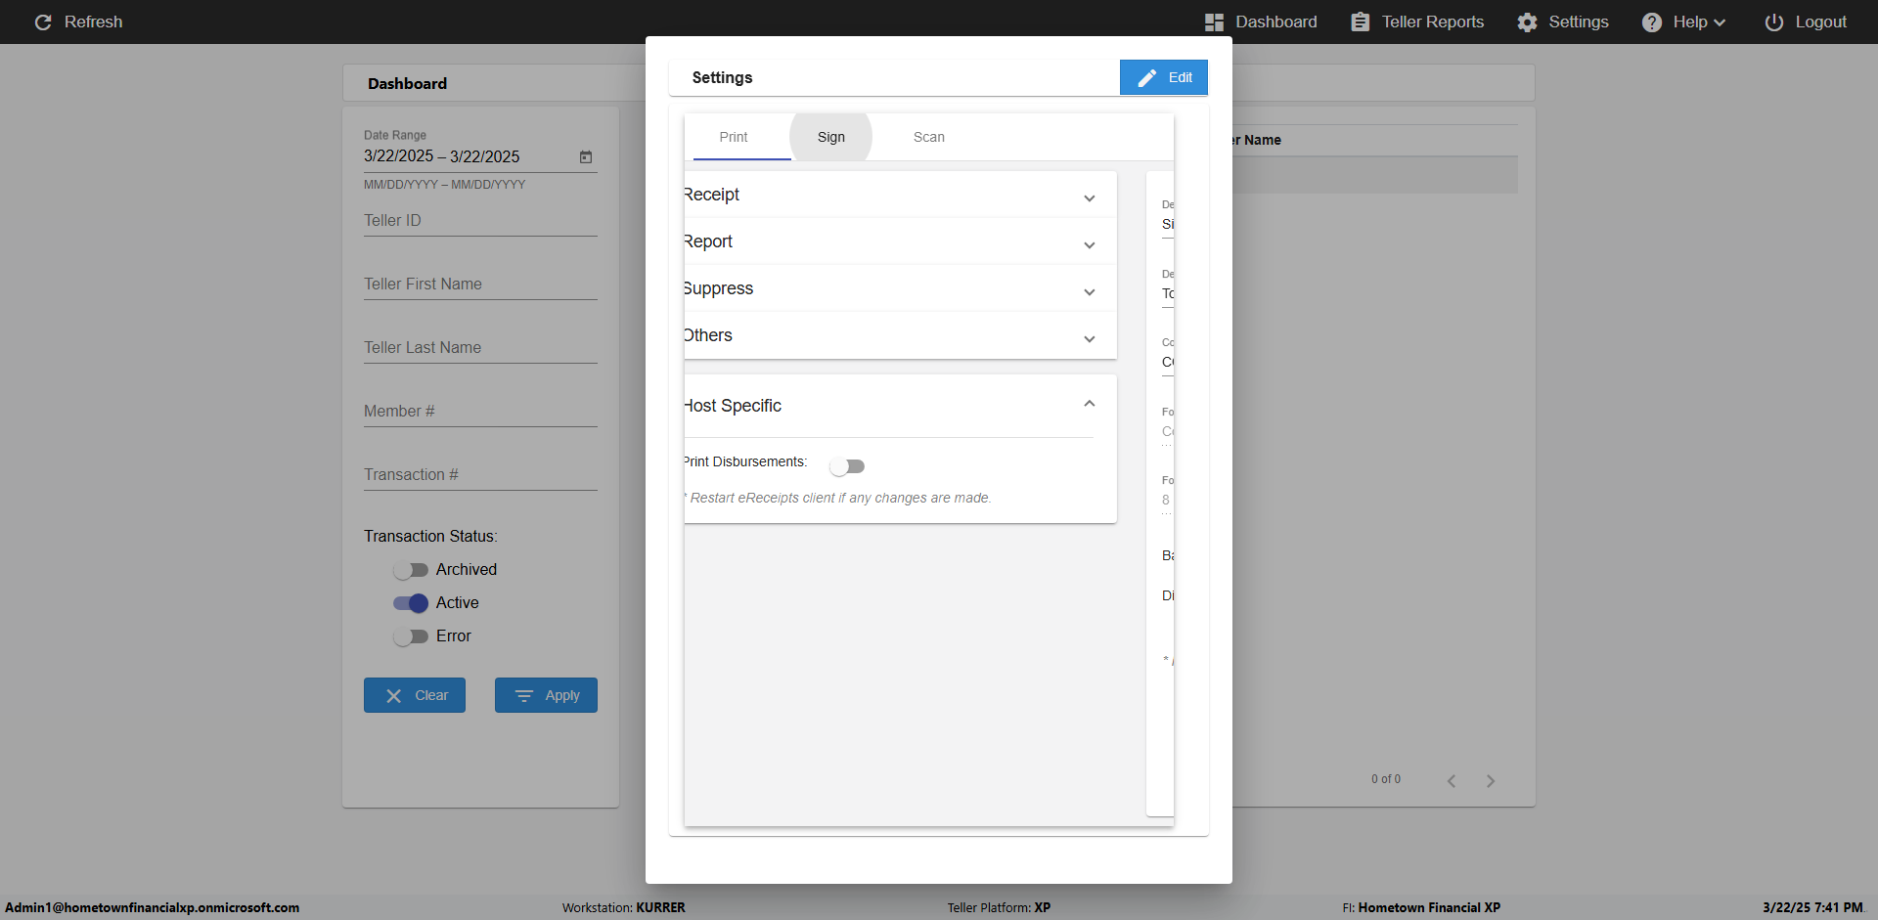Toggle the Error transaction status switch
Viewport: 1878px width, 920px height.
click(x=411, y=635)
